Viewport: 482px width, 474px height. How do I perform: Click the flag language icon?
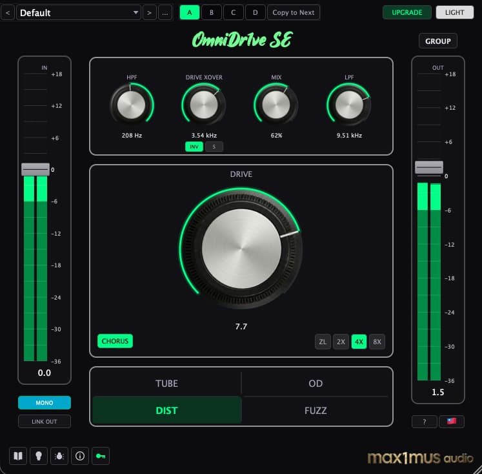pos(452,422)
